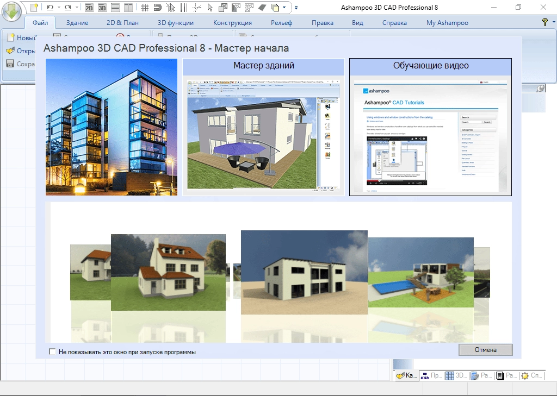Open the green arrow application menu button

(x=12, y=11)
